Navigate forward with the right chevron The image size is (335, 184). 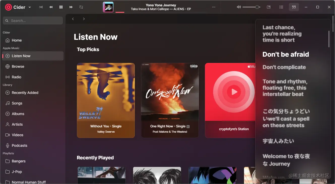(x=84, y=19)
